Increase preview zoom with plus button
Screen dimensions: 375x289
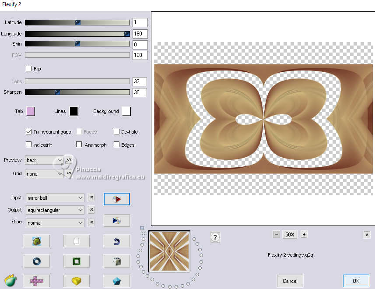(304, 234)
